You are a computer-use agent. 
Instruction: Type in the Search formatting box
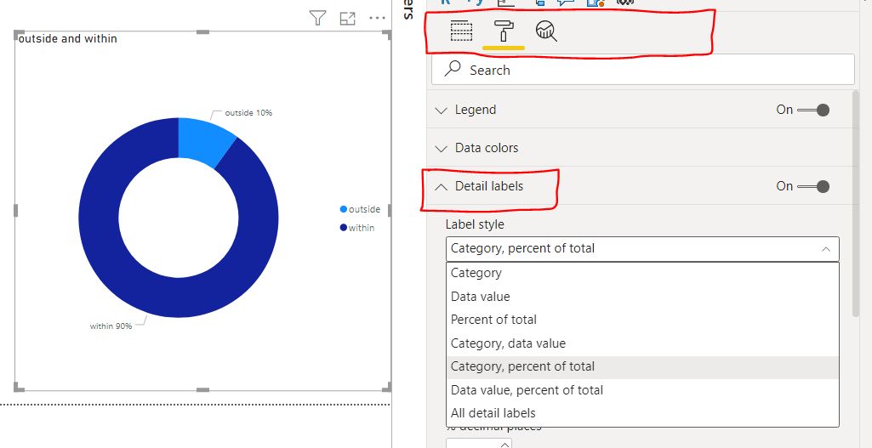pyautogui.click(x=643, y=70)
